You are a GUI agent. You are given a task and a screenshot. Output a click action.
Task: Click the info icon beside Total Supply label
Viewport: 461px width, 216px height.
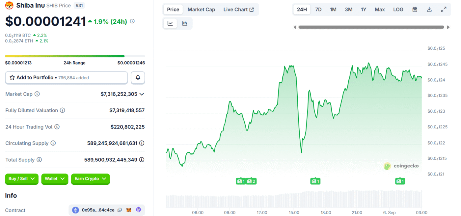point(39,160)
